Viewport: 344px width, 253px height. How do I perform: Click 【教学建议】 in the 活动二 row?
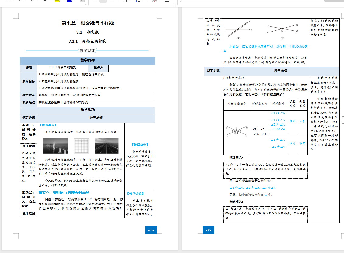pos(135,194)
